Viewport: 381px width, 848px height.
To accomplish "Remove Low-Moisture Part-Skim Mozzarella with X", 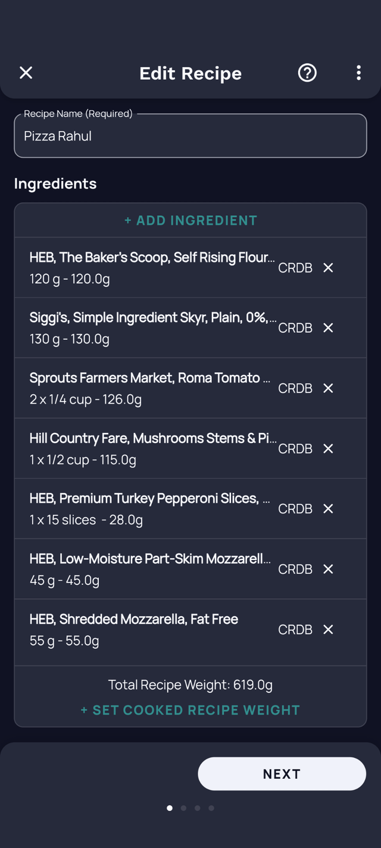I will 328,569.
